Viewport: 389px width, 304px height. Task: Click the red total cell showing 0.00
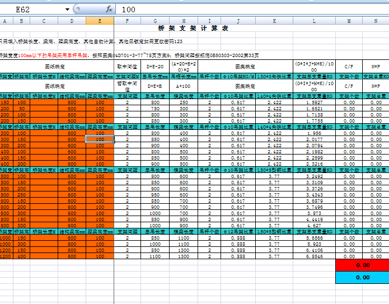363,265
